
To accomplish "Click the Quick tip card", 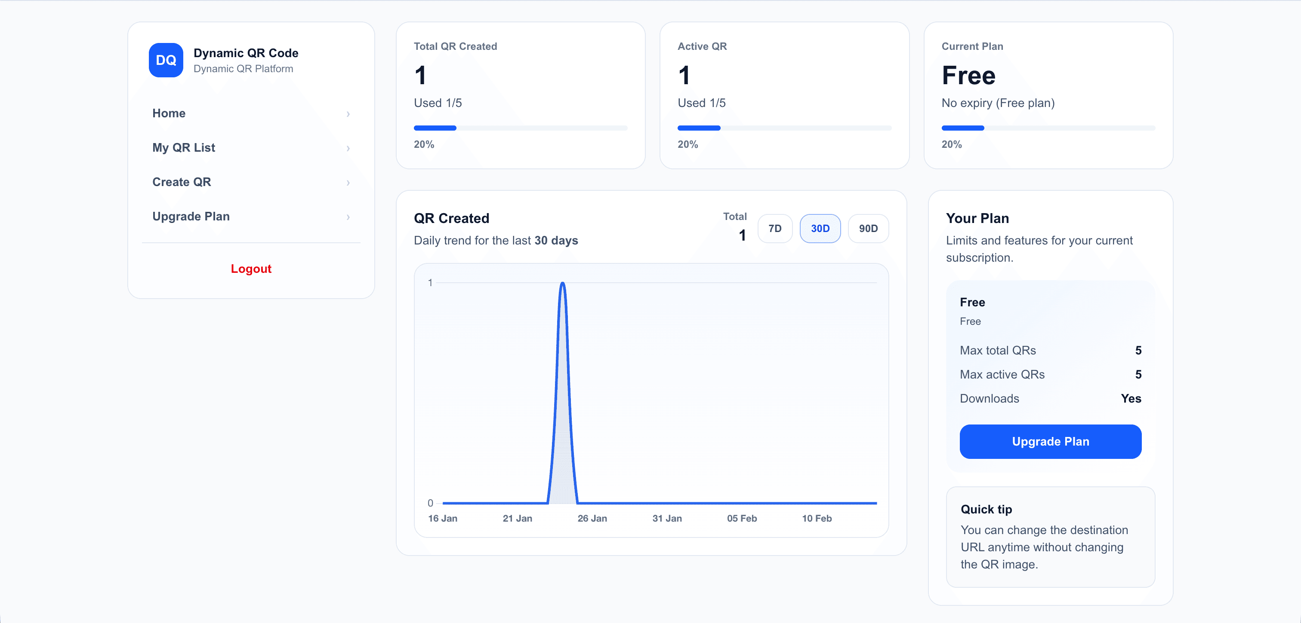I will tap(1050, 536).
